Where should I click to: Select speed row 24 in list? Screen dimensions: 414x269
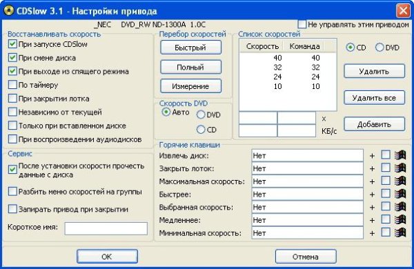coord(288,77)
